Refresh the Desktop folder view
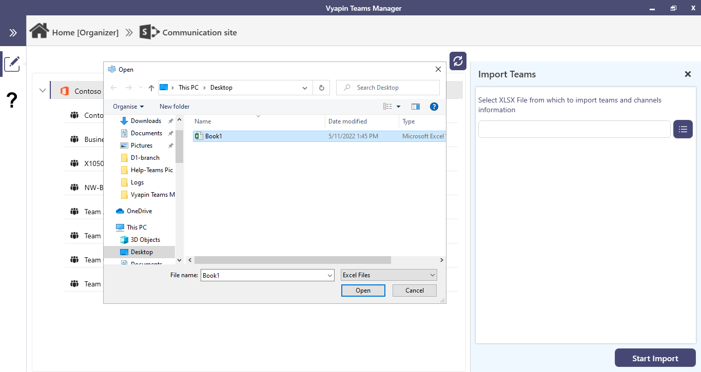 coord(321,88)
